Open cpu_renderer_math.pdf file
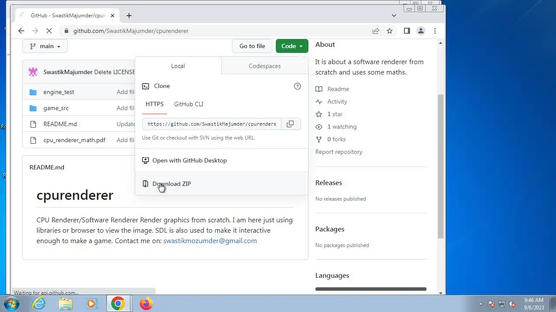 (x=74, y=140)
